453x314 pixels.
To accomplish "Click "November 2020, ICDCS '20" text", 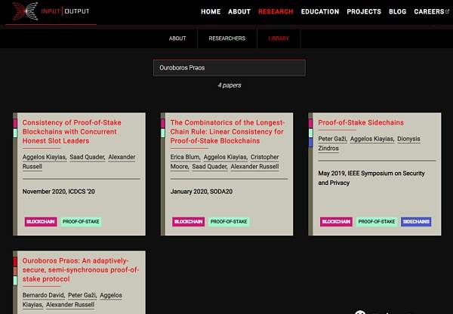I will 59,192.
